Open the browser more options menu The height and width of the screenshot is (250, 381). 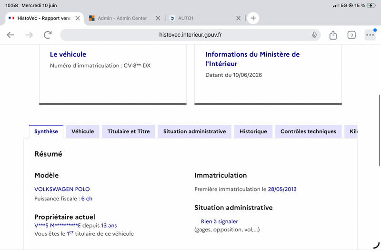tap(370, 35)
